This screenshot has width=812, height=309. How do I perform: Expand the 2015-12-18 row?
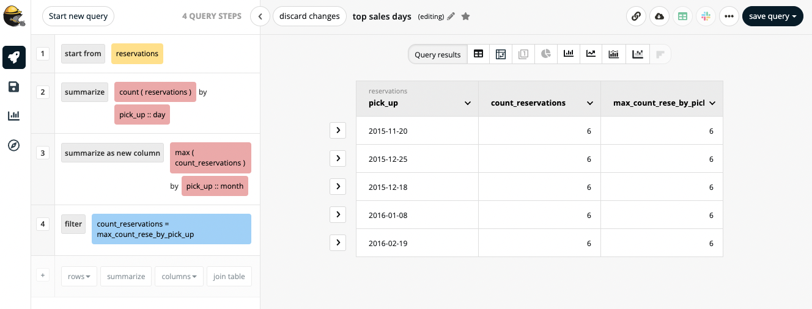coord(338,186)
